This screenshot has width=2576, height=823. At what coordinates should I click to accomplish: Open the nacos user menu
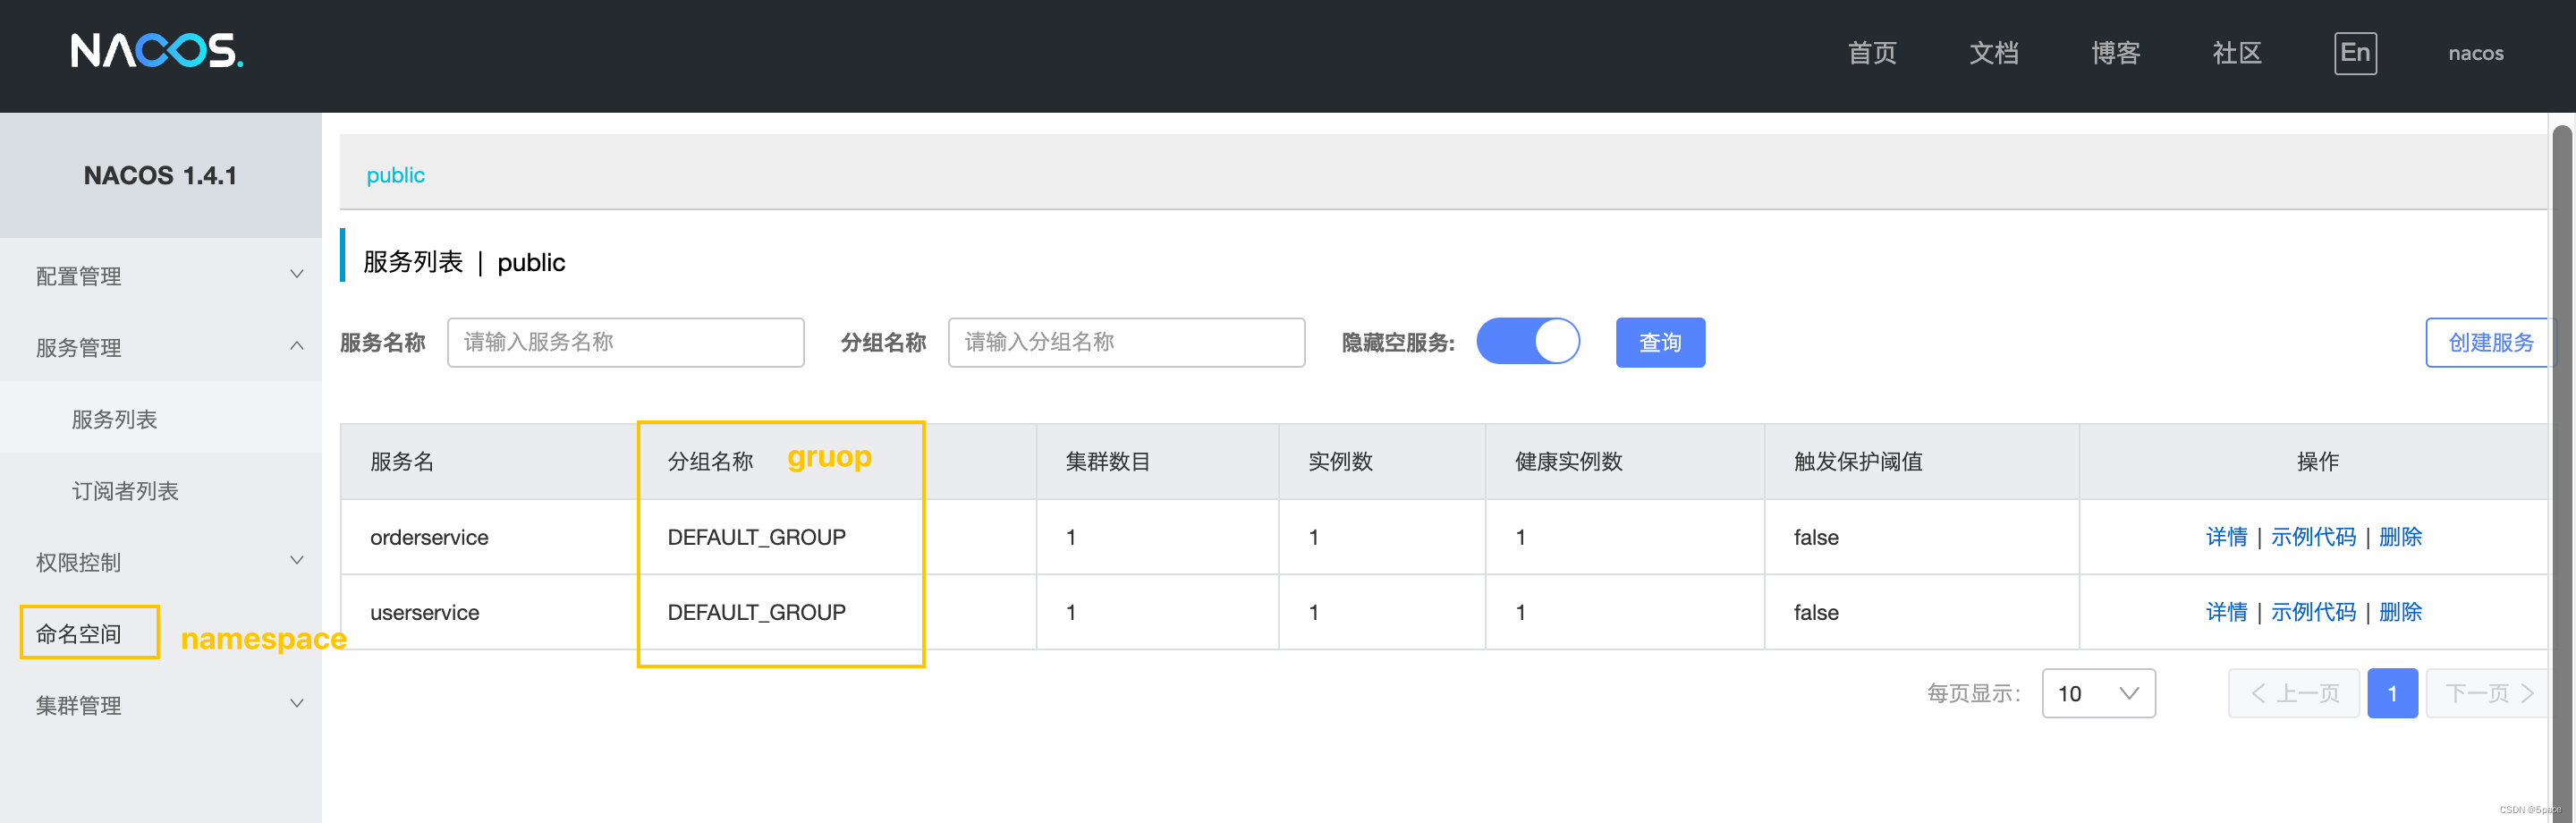[2476, 53]
